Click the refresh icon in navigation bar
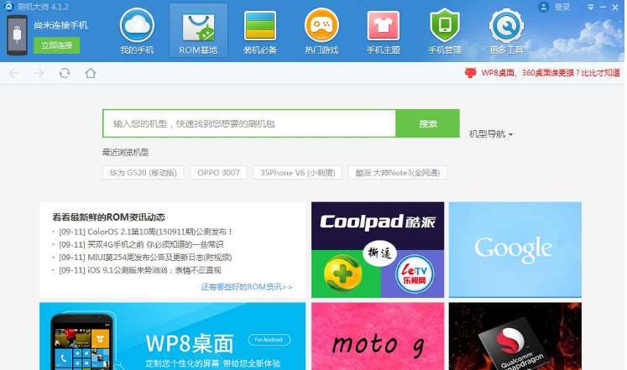Viewport: 627px width, 370px height. click(65, 74)
